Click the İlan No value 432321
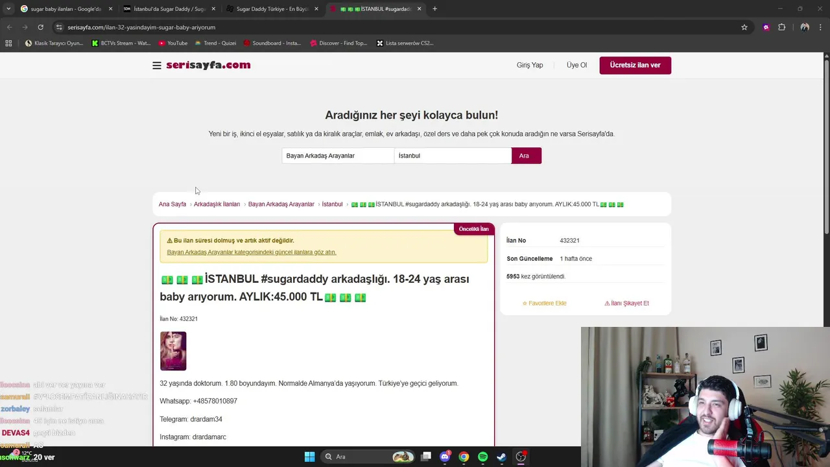 pyautogui.click(x=569, y=241)
